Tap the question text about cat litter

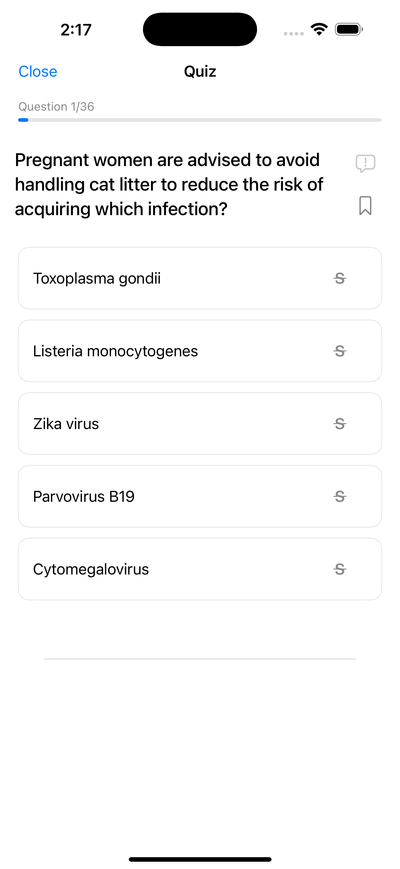[169, 185]
